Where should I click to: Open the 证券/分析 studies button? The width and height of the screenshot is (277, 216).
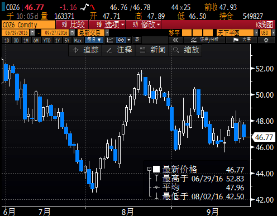204,40
